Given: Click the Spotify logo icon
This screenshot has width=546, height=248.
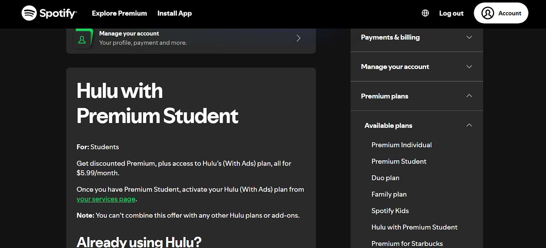Looking at the screenshot, I should coord(29,13).
